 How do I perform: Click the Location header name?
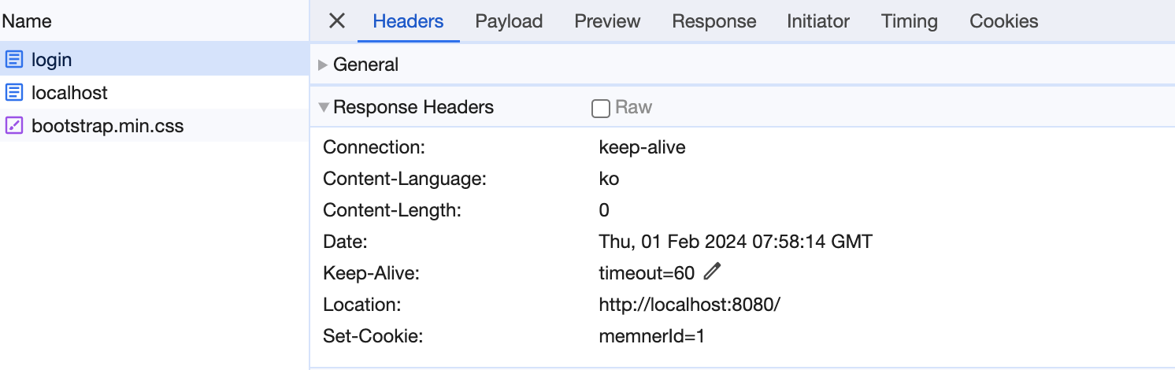tap(362, 305)
